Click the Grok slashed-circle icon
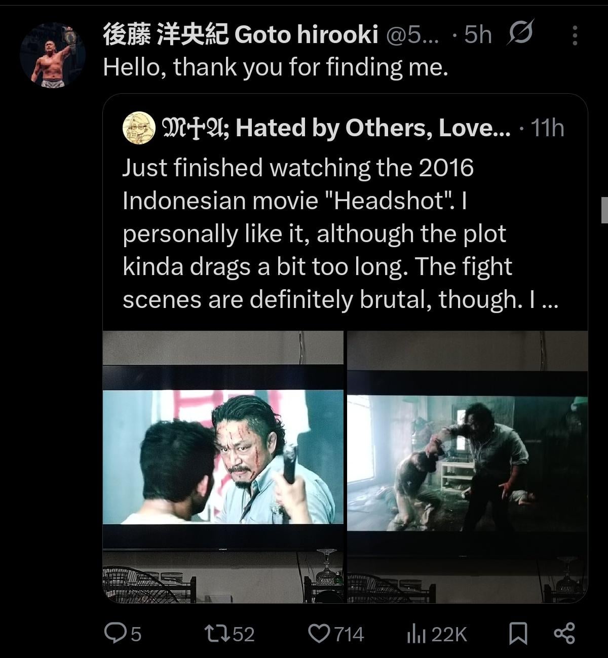The image size is (608, 658). [520, 34]
